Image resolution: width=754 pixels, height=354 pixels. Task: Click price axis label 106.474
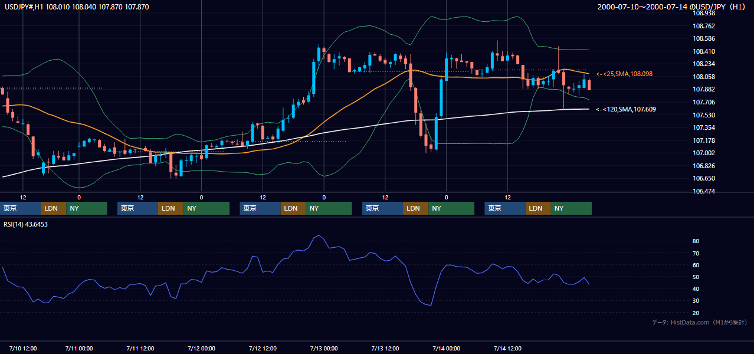[x=703, y=191]
